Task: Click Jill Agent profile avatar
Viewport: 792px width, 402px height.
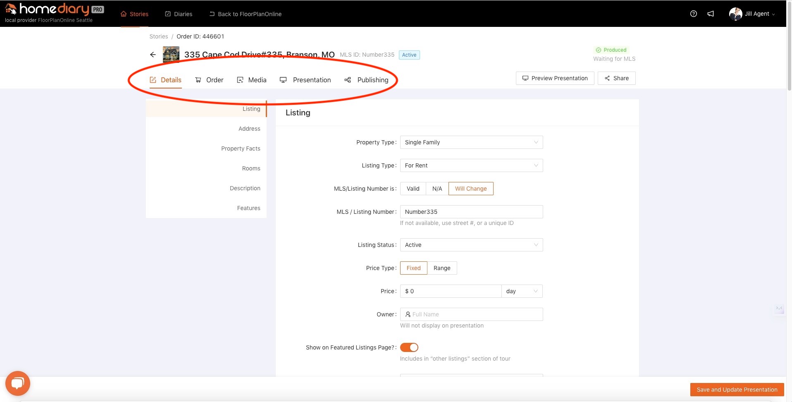Action: tap(735, 14)
